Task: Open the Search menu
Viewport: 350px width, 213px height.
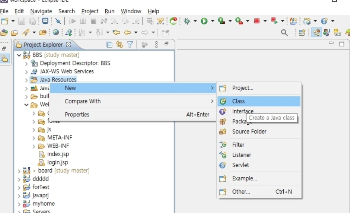Action: point(67,11)
